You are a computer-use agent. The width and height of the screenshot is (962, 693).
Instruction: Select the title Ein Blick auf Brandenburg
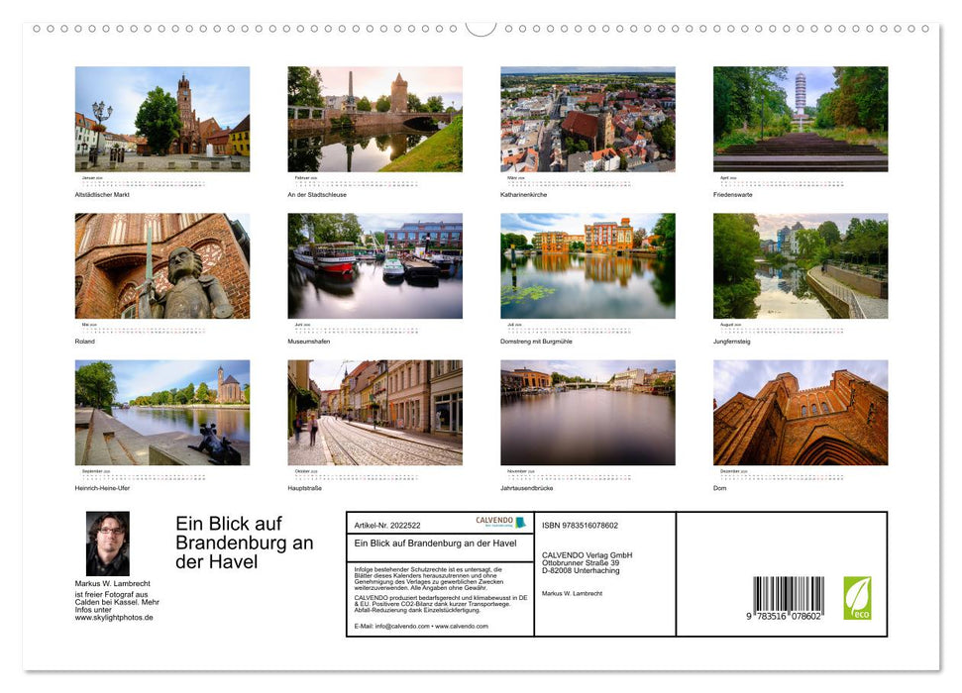(x=243, y=543)
